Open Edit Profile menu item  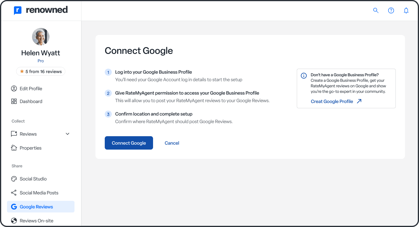tap(41, 88)
